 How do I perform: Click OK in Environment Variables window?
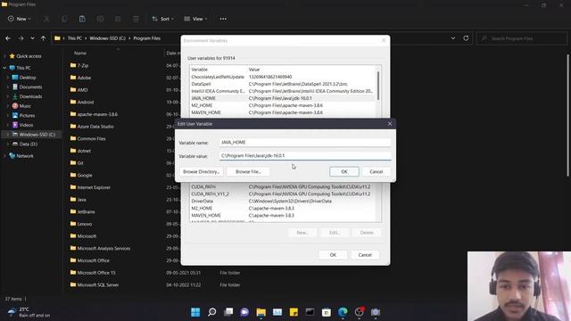[x=333, y=255]
